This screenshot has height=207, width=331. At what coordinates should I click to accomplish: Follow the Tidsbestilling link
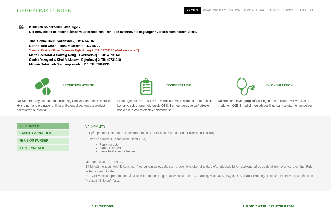(x=179, y=85)
